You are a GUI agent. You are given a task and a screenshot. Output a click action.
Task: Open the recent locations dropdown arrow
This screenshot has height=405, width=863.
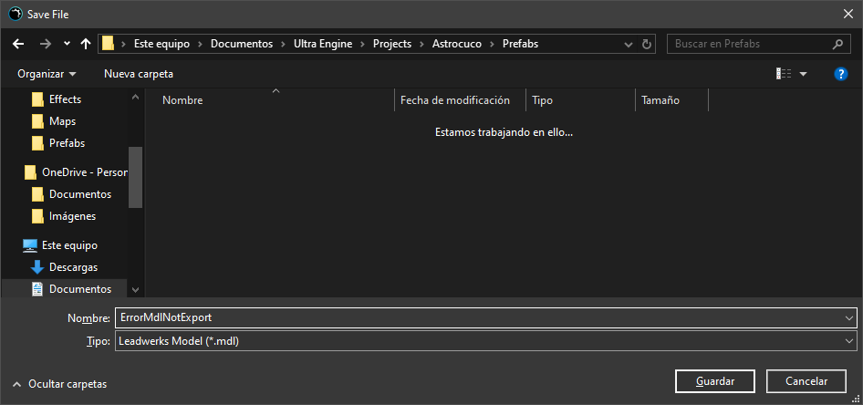(x=67, y=44)
